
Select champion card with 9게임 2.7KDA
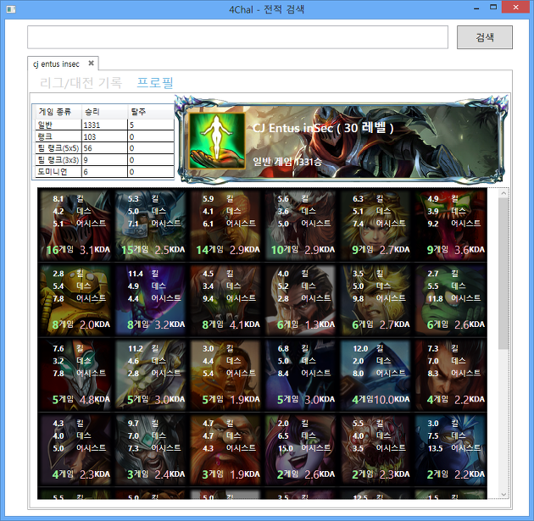375,225
